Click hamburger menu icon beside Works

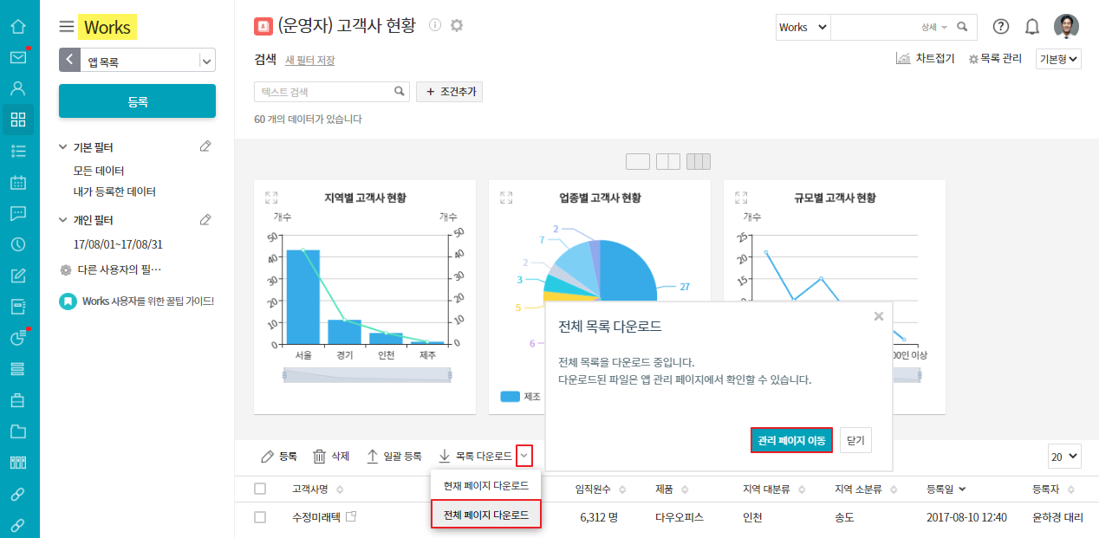[67, 27]
